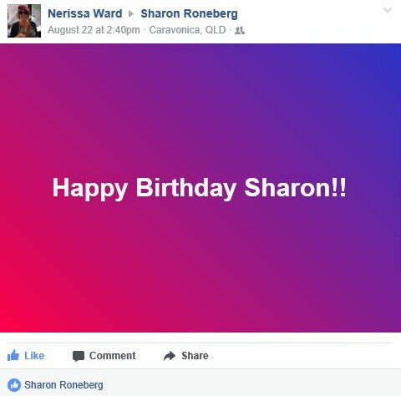Click the Comment button label
Screen dimensions: 401x396
tap(113, 356)
